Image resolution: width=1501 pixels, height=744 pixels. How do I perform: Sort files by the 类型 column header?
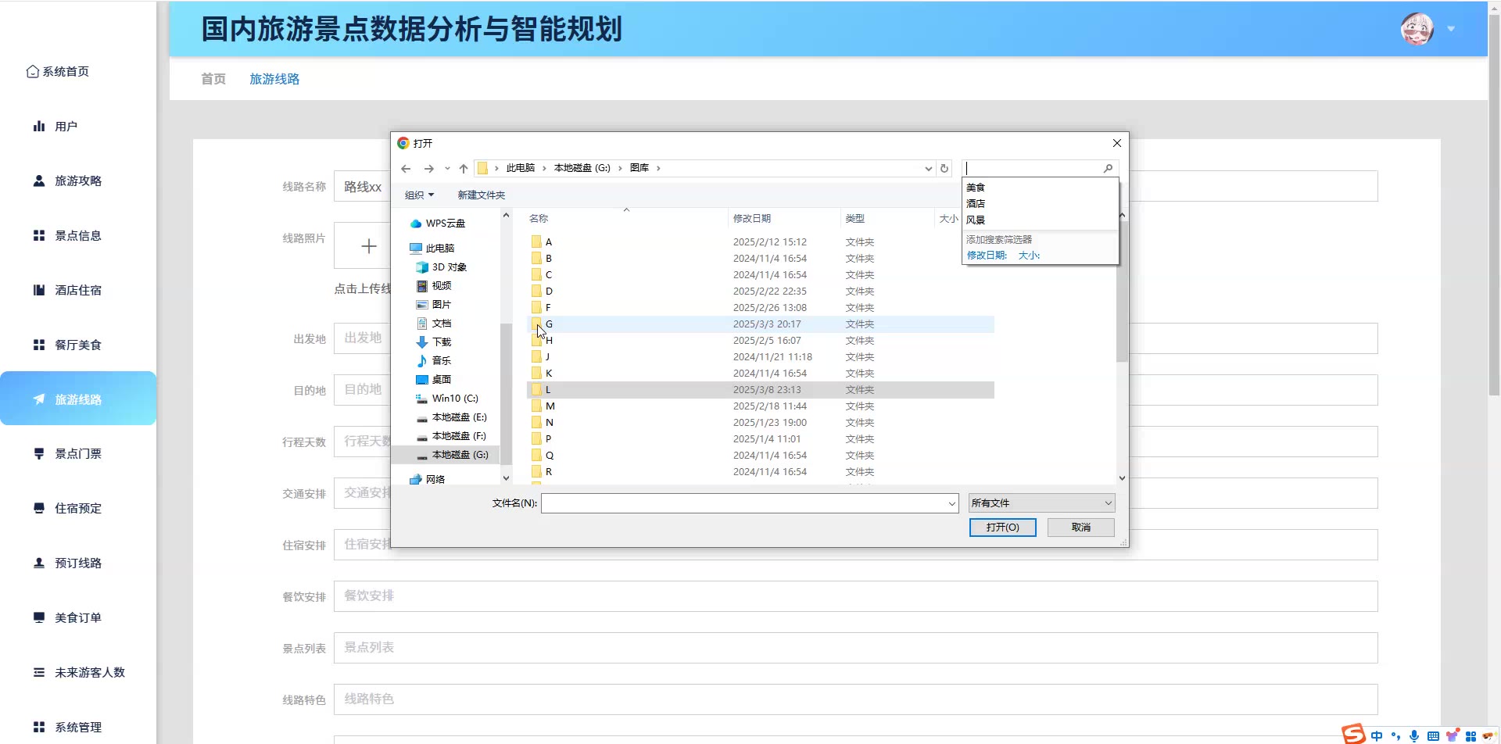tap(855, 219)
